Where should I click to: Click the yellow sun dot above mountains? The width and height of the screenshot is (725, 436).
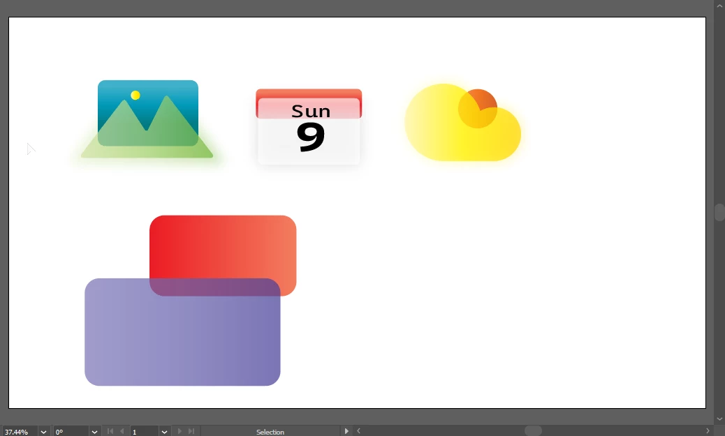tap(136, 96)
